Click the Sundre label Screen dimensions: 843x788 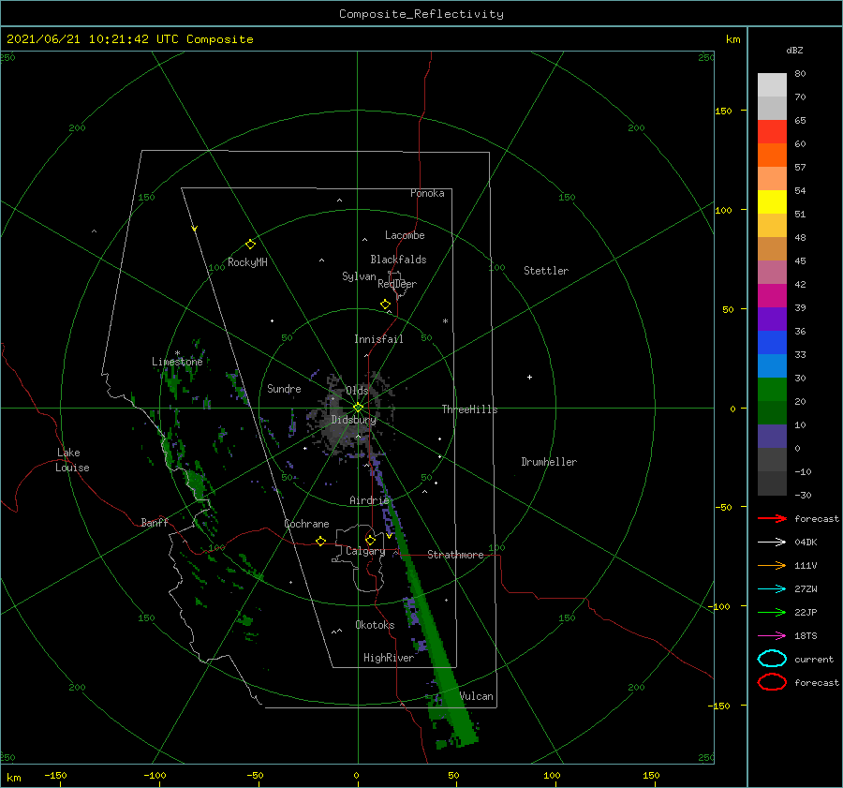pyautogui.click(x=284, y=388)
